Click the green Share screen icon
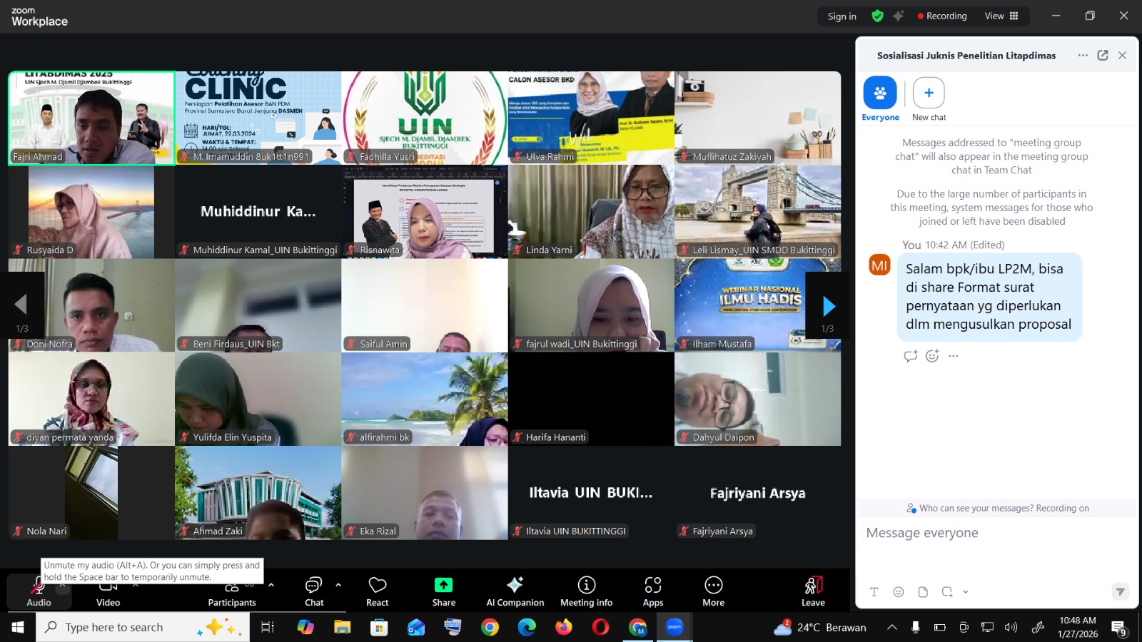Screen dimensions: 1142x642 pos(443,586)
